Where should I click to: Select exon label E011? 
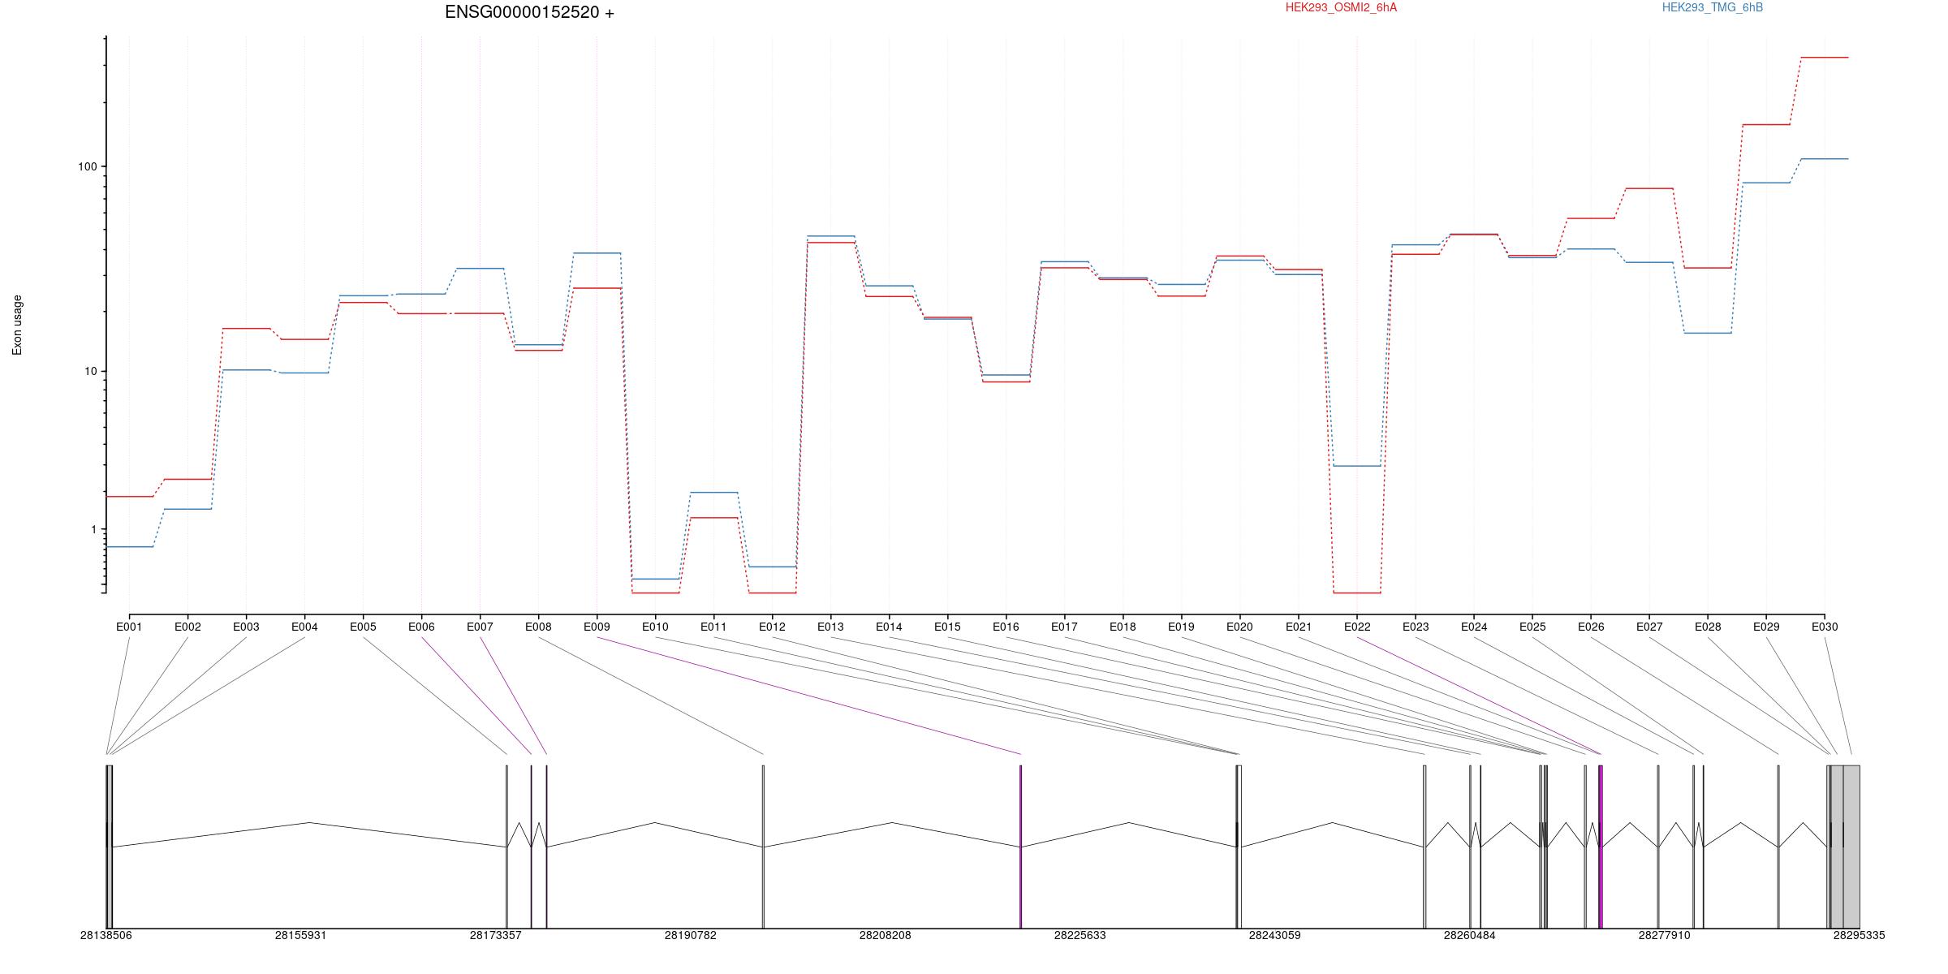(x=713, y=627)
